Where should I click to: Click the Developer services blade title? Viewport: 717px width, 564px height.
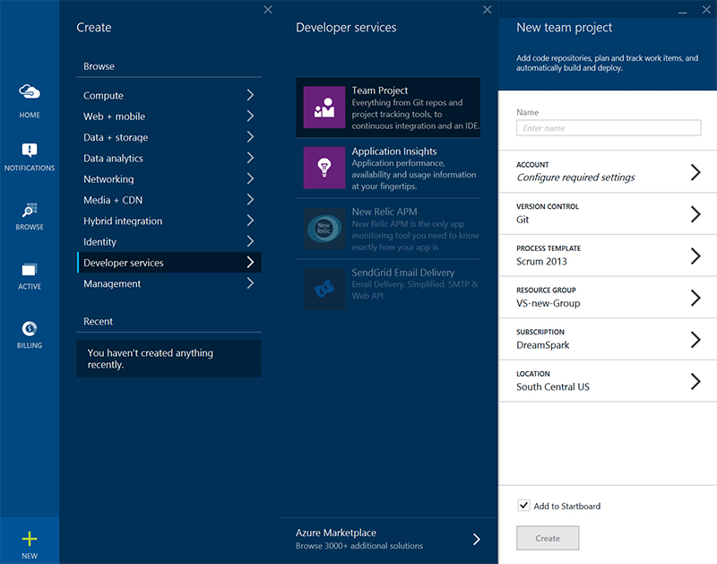click(x=346, y=28)
